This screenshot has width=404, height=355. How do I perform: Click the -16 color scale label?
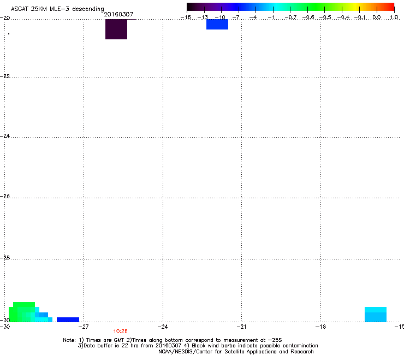[x=186, y=17]
